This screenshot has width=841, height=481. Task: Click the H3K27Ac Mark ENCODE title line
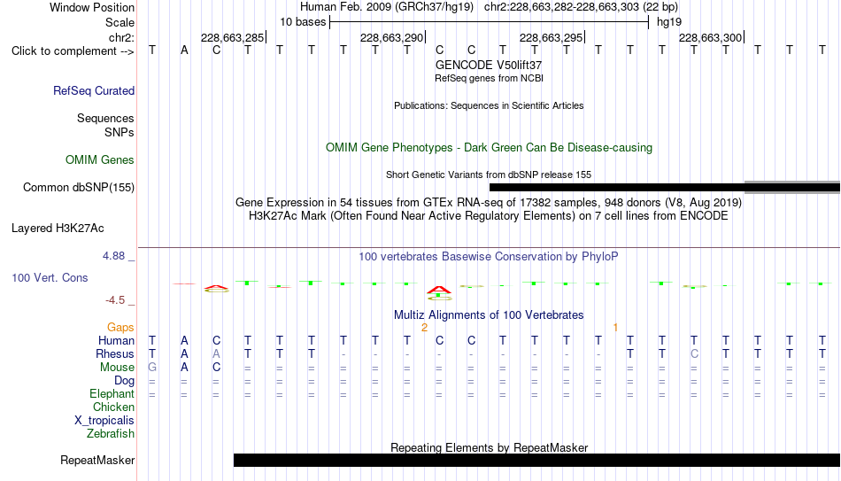(489, 216)
